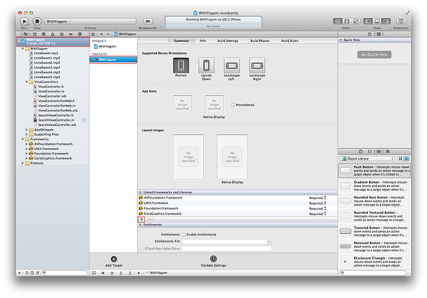Switch to the Standard editor

[337, 21]
